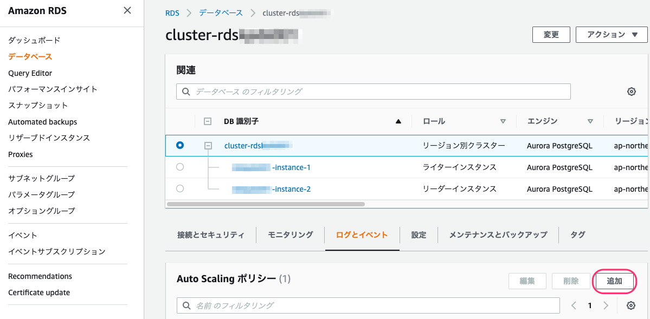
Task: Select the instance-2 radio button
Action: tap(180, 188)
